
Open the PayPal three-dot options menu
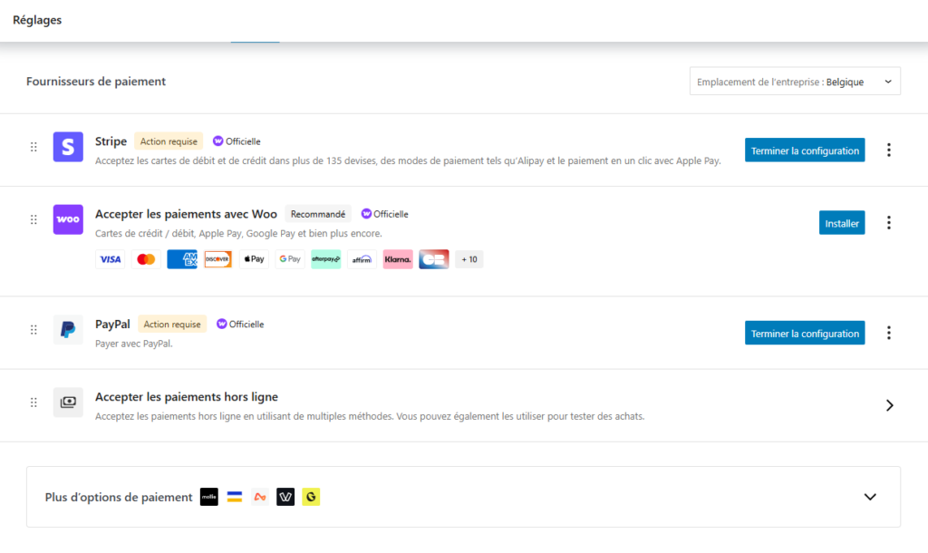(x=888, y=333)
